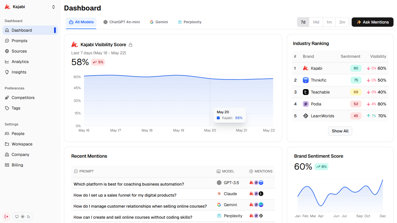This screenshot has width=397, height=223.
Task: Open the Tags preferences page
Action: (x=30, y=108)
